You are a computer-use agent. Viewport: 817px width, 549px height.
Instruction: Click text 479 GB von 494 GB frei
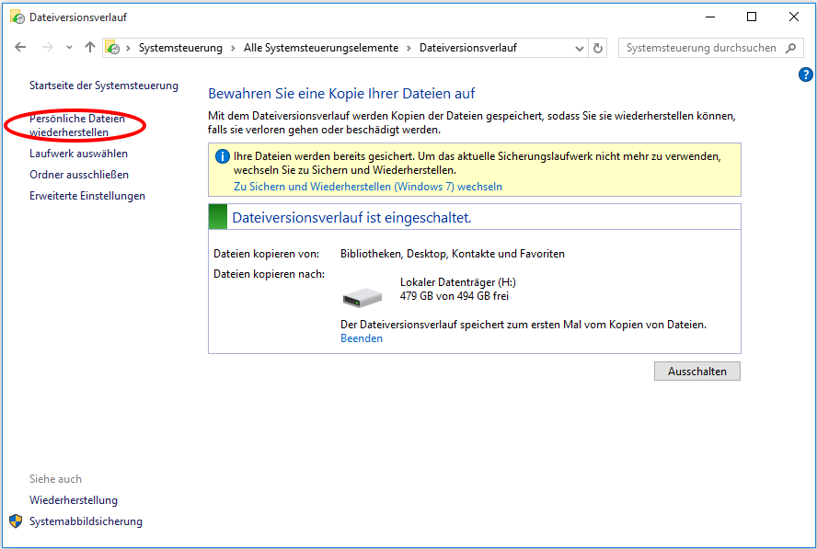point(455,296)
